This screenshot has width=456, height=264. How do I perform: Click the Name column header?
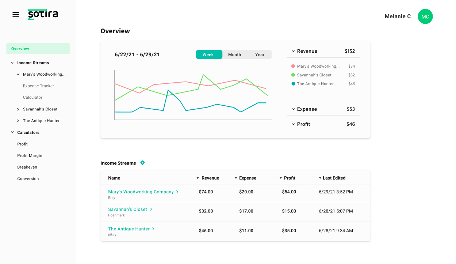click(114, 178)
